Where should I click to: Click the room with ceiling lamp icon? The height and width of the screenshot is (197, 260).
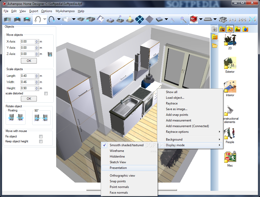coord(130,19)
